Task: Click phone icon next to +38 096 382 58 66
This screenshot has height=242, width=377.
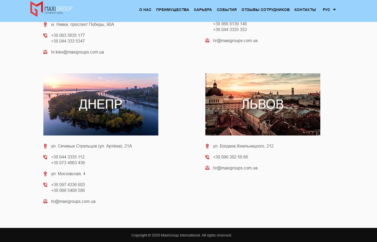Action: tap(207, 157)
